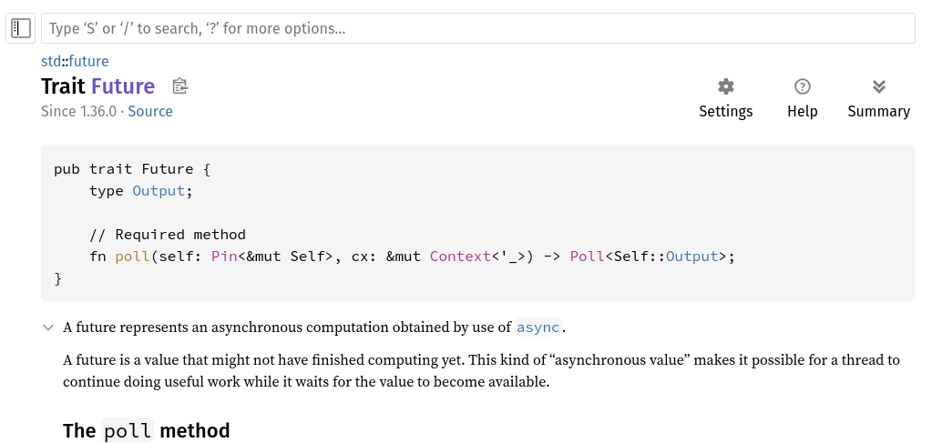This screenshot has height=443, width=932.
Task: Open Help question mark icon
Action: (x=802, y=86)
